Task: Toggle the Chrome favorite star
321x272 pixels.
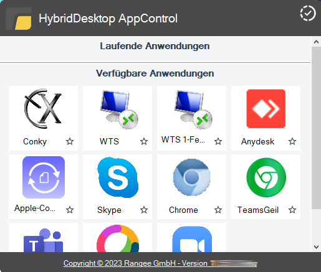Action: tap(218, 210)
